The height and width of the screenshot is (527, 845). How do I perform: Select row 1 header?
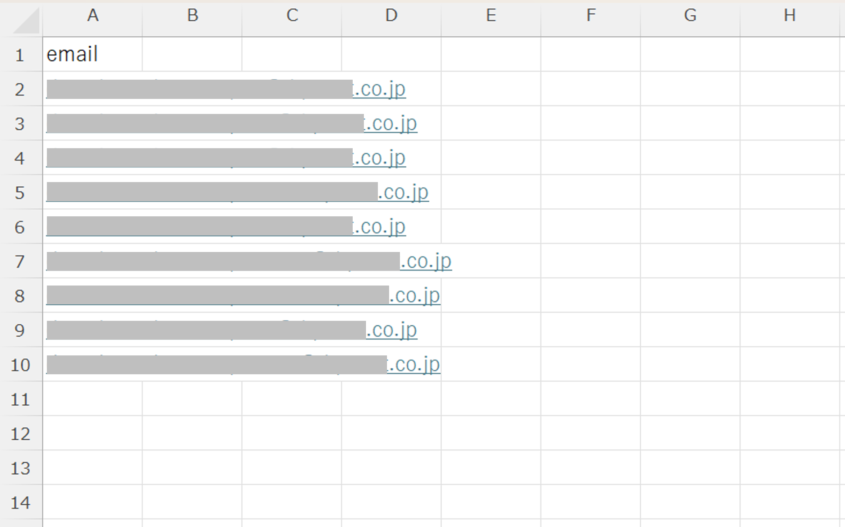coord(21,54)
